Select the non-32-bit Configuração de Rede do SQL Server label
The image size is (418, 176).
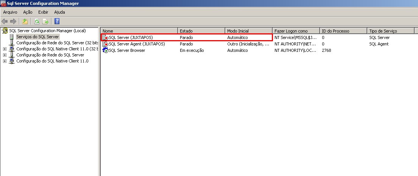[x=50, y=55]
